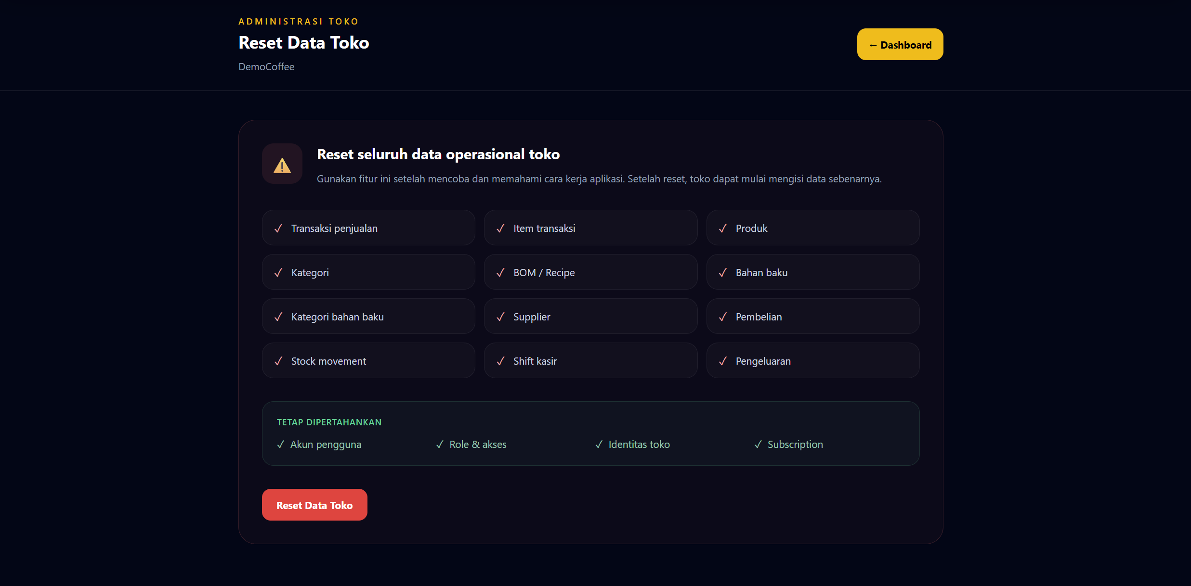Screen dimensions: 1191x586
Task: Click the 'Produk' label
Action: click(751, 228)
